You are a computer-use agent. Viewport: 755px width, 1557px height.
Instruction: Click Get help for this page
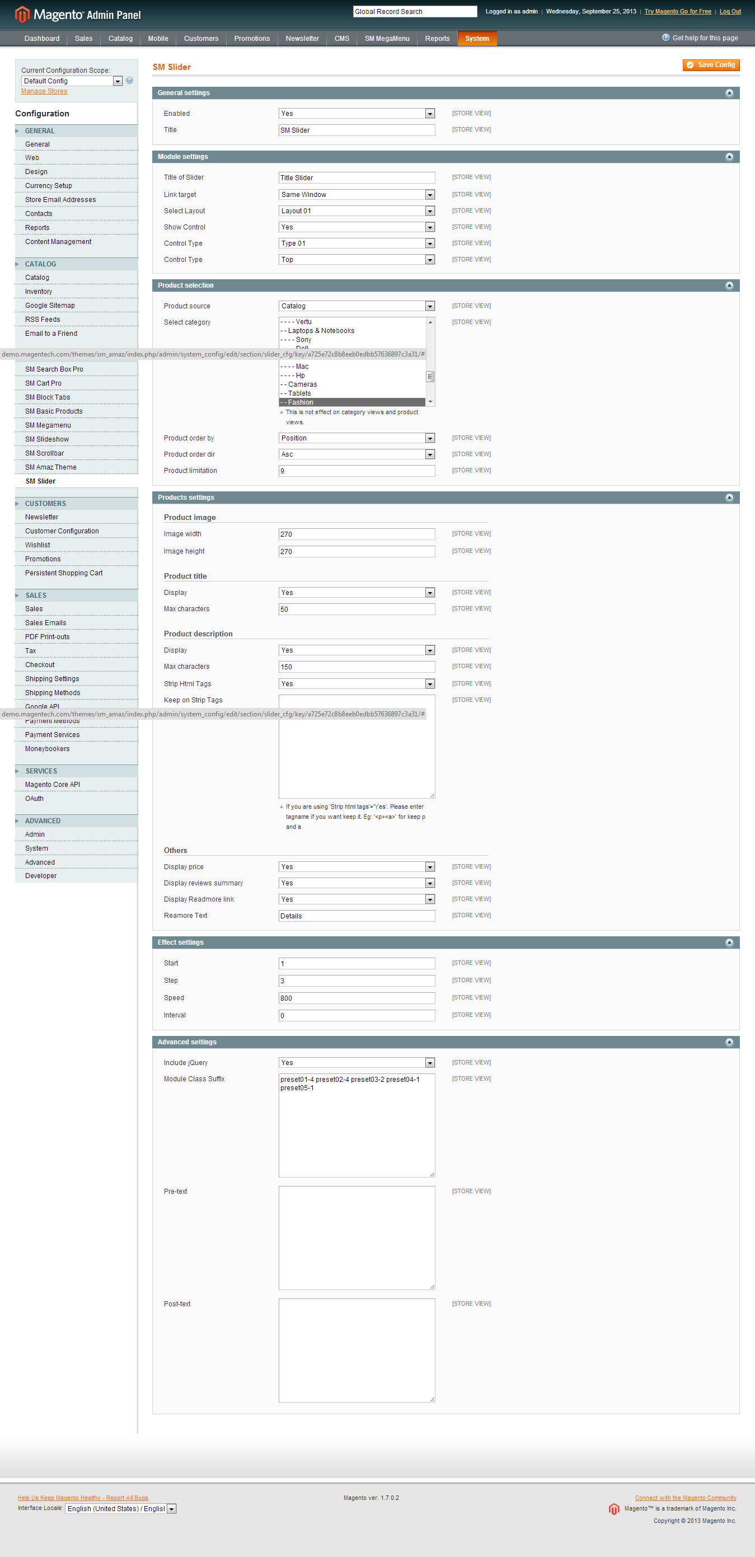coord(705,38)
